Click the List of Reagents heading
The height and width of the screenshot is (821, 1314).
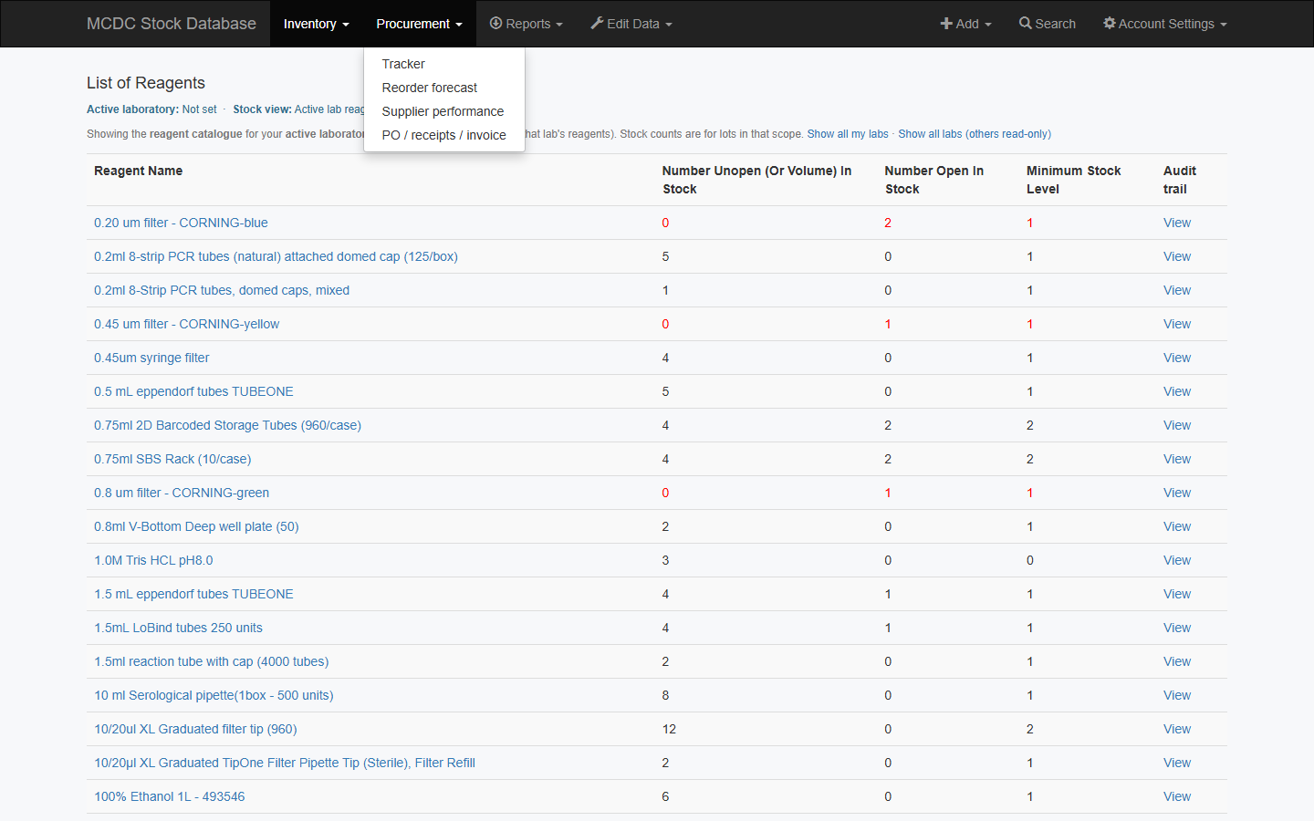[x=146, y=83]
